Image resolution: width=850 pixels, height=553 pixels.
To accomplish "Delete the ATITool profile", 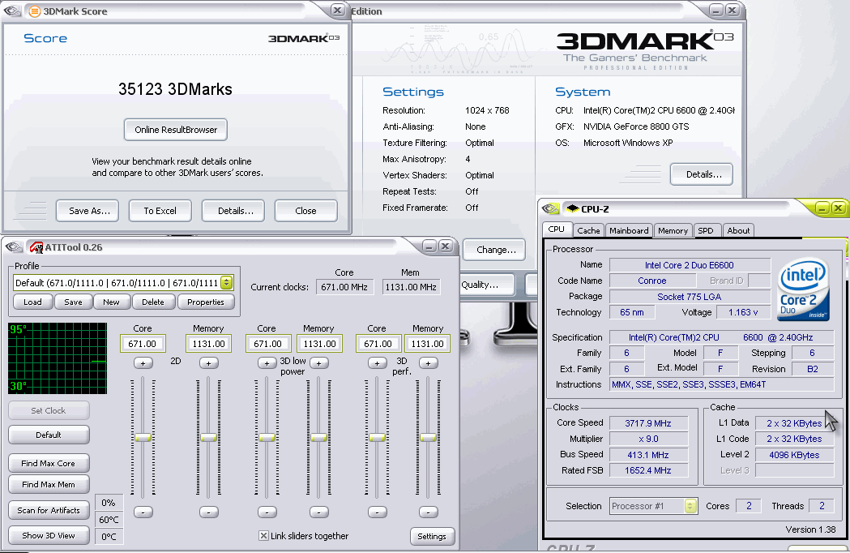I will (153, 302).
